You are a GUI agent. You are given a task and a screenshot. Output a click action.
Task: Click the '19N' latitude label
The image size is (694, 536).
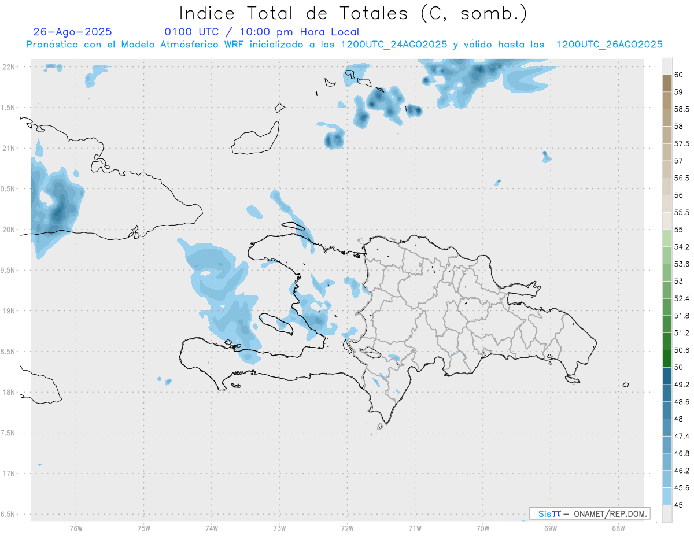[x=10, y=310]
